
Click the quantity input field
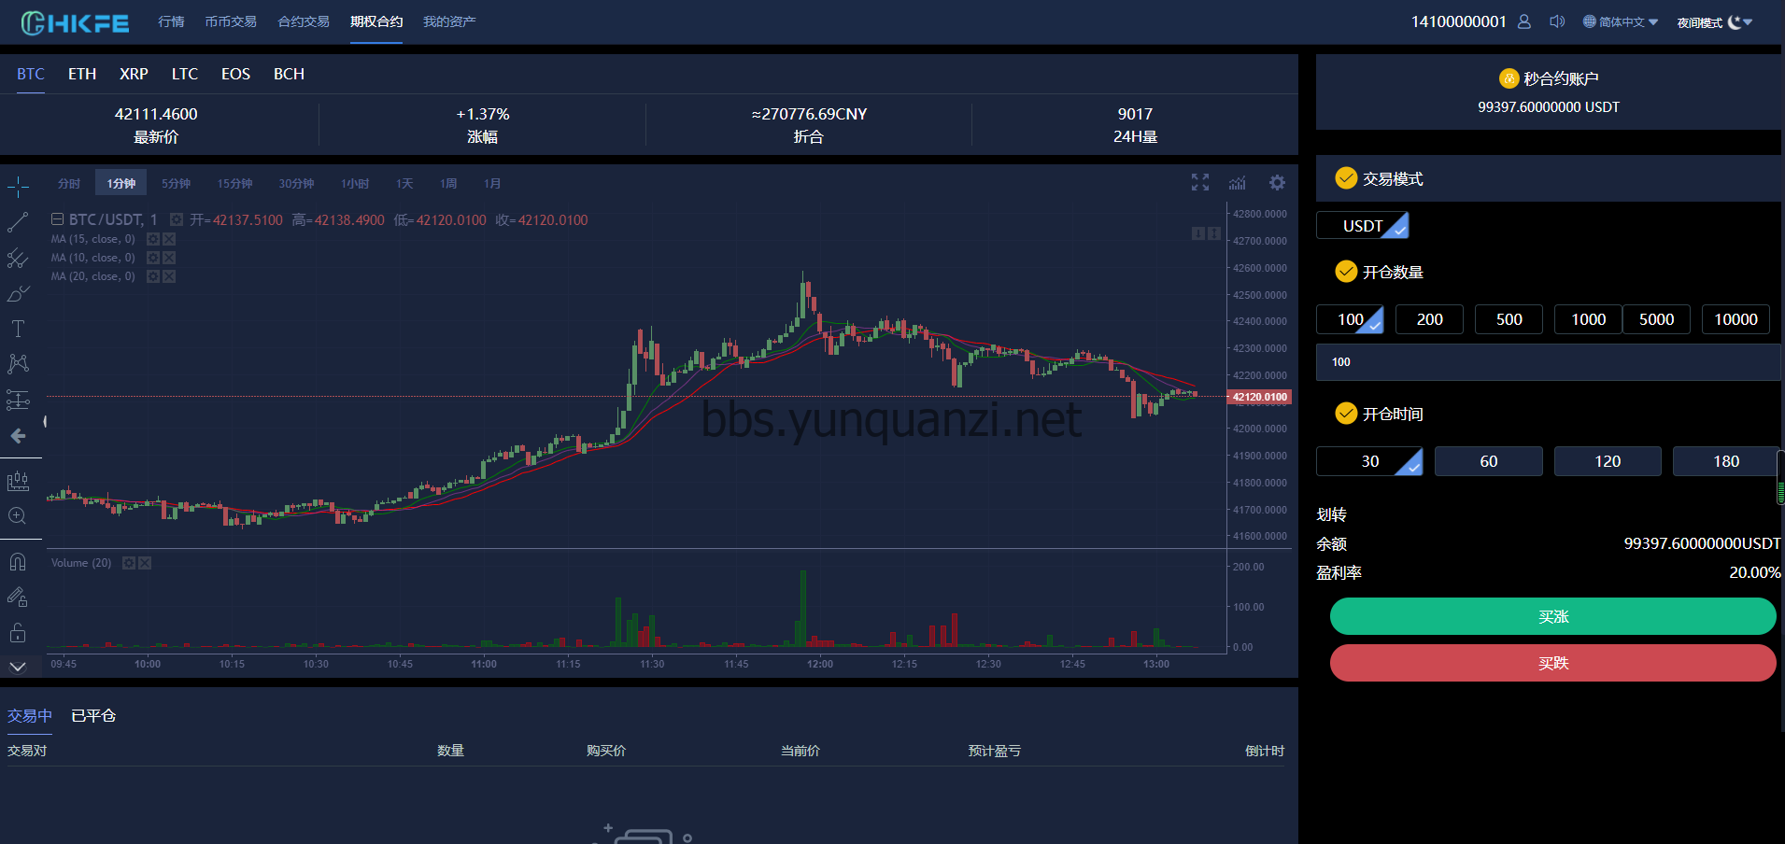[1547, 362]
